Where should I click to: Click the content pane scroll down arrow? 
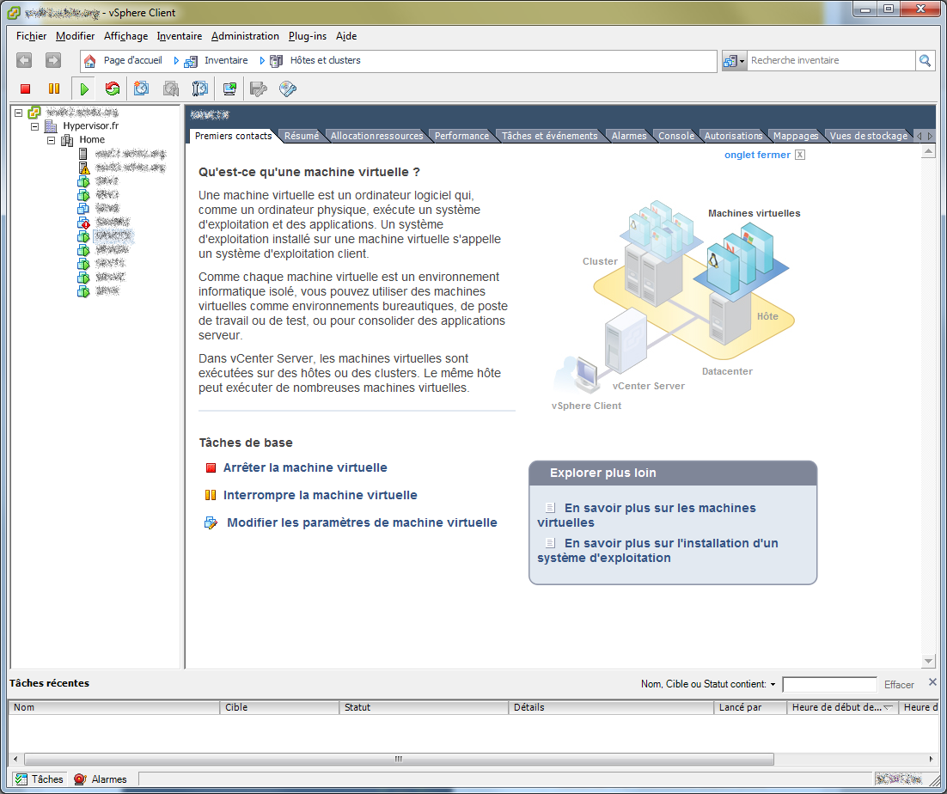pos(929,661)
